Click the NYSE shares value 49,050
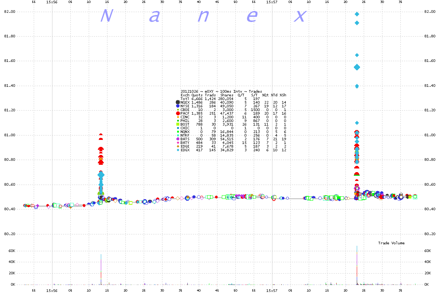The width and height of the screenshot is (440, 293). pos(227,106)
